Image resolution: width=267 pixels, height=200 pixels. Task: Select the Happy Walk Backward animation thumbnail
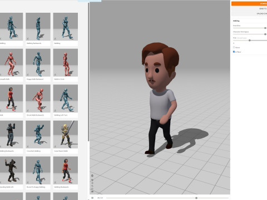pyautogui.click(x=38, y=63)
